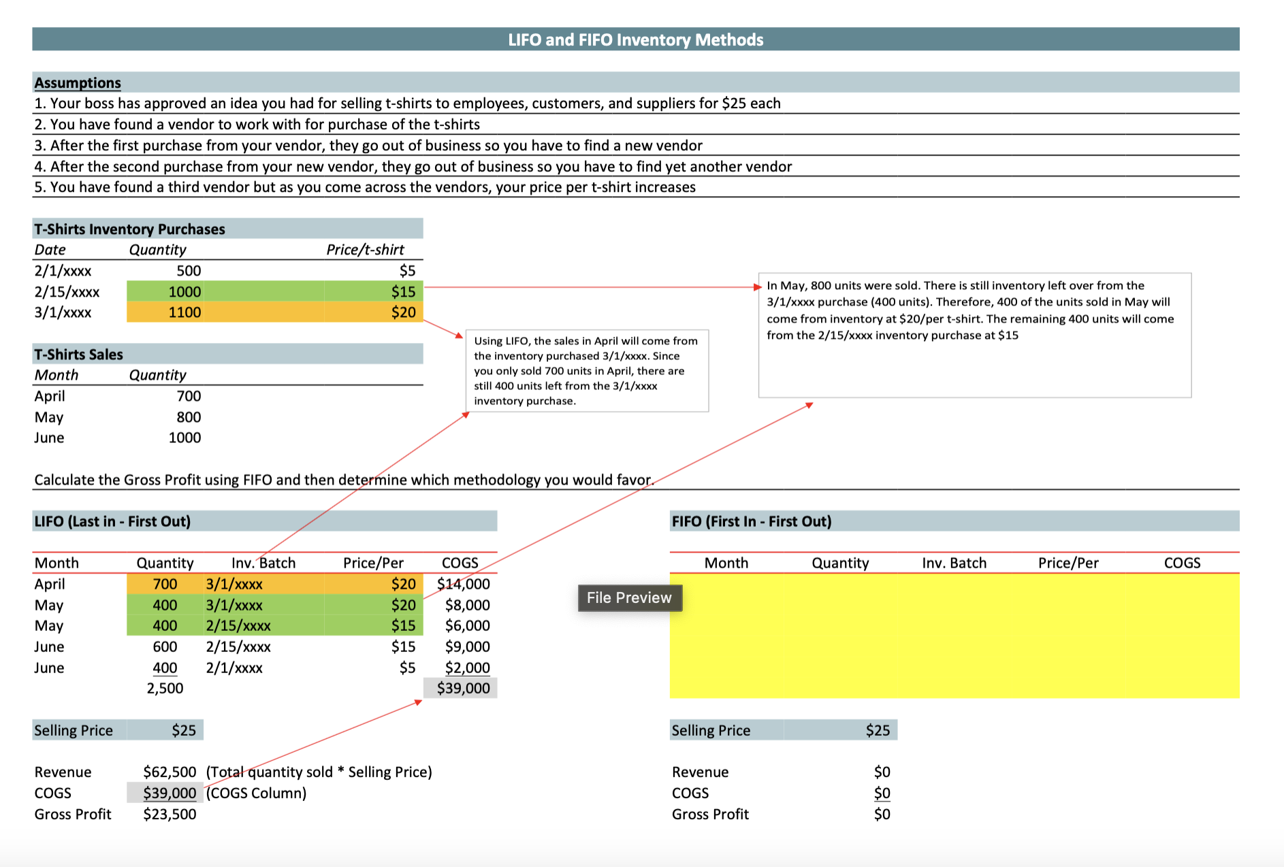Click the text box explaining May 800 units sold
Image resolution: width=1284 pixels, height=867 pixels.
coord(974,335)
